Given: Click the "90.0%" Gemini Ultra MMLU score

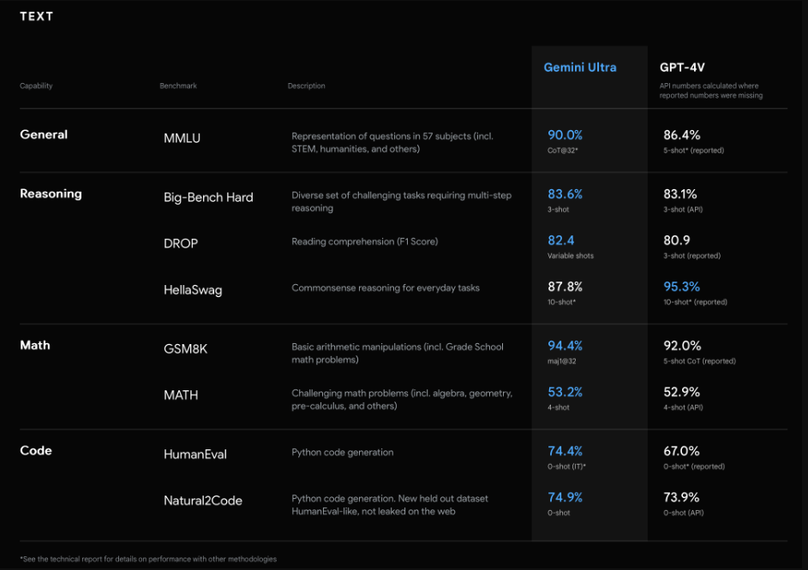Looking at the screenshot, I should pyautogui.click(x=565, y=135).
